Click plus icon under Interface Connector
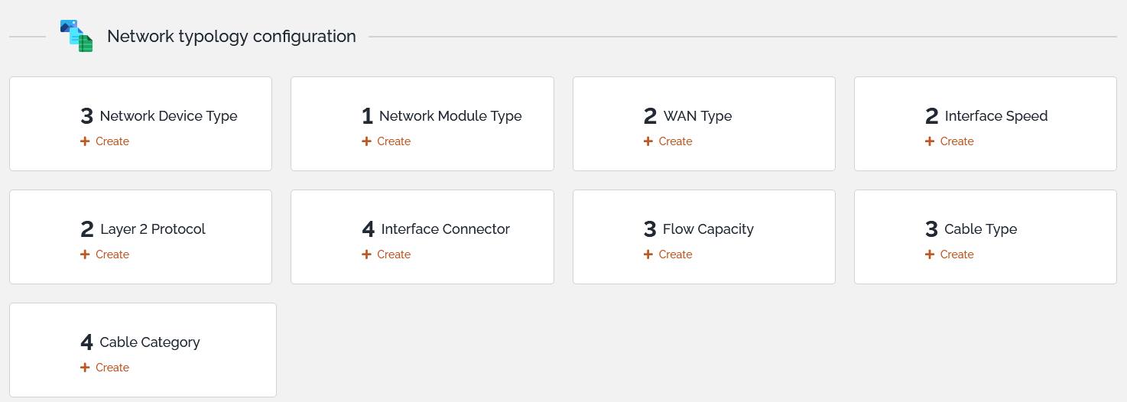 coord(366,254)
